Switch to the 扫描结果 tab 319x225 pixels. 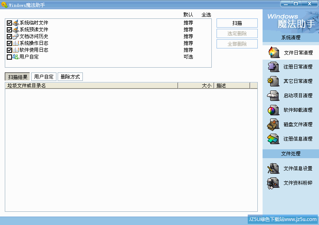(18, 77)
